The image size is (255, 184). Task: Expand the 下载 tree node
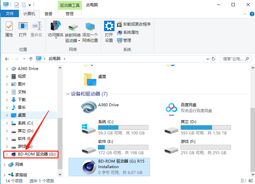click(7, 100)
